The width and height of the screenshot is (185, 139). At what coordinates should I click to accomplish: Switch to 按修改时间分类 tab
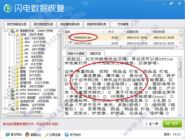97,24
